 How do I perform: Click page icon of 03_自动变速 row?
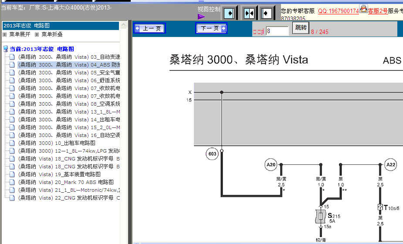pyautogui.click(x=12, y=57)
